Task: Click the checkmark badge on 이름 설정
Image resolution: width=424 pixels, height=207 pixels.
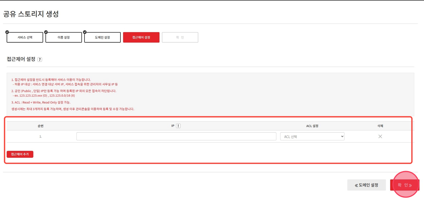Action: 46,32
